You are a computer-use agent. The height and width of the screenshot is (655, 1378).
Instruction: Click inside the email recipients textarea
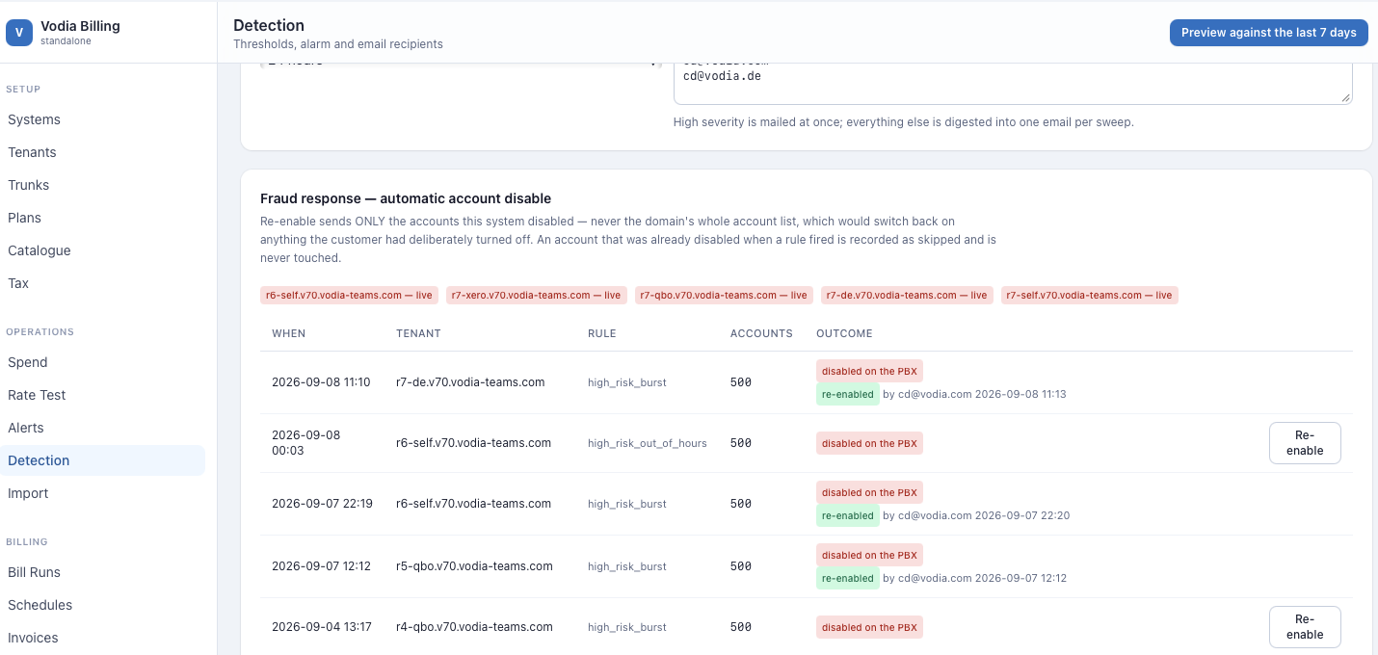coord(1013,83)
